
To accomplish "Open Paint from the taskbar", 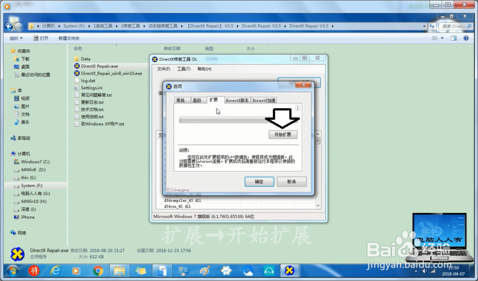I will tap(205, 271).
